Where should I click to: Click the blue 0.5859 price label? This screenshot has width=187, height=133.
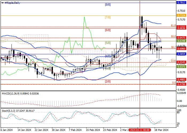click(x=181, y=54)
